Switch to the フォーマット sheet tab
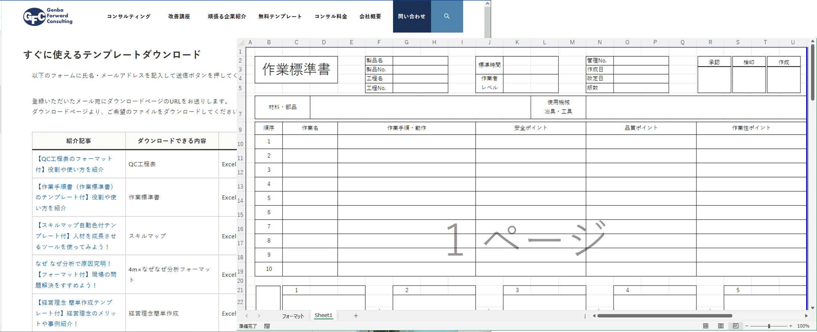Viewport: 817px width, 332px height. (x=293, y=316)
